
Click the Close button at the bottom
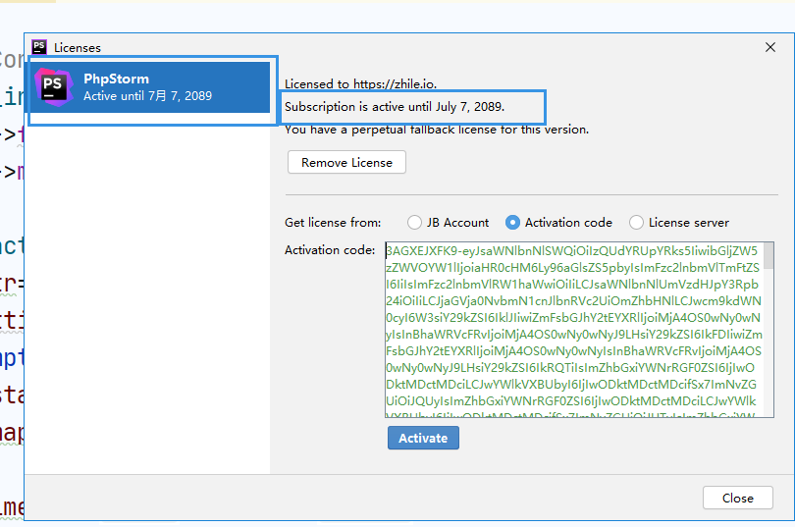[738, 498]
